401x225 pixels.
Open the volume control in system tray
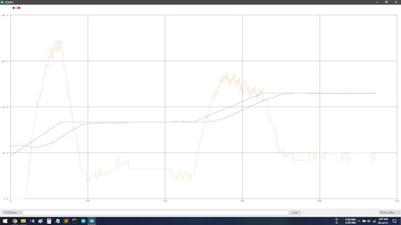coord(369,221)
